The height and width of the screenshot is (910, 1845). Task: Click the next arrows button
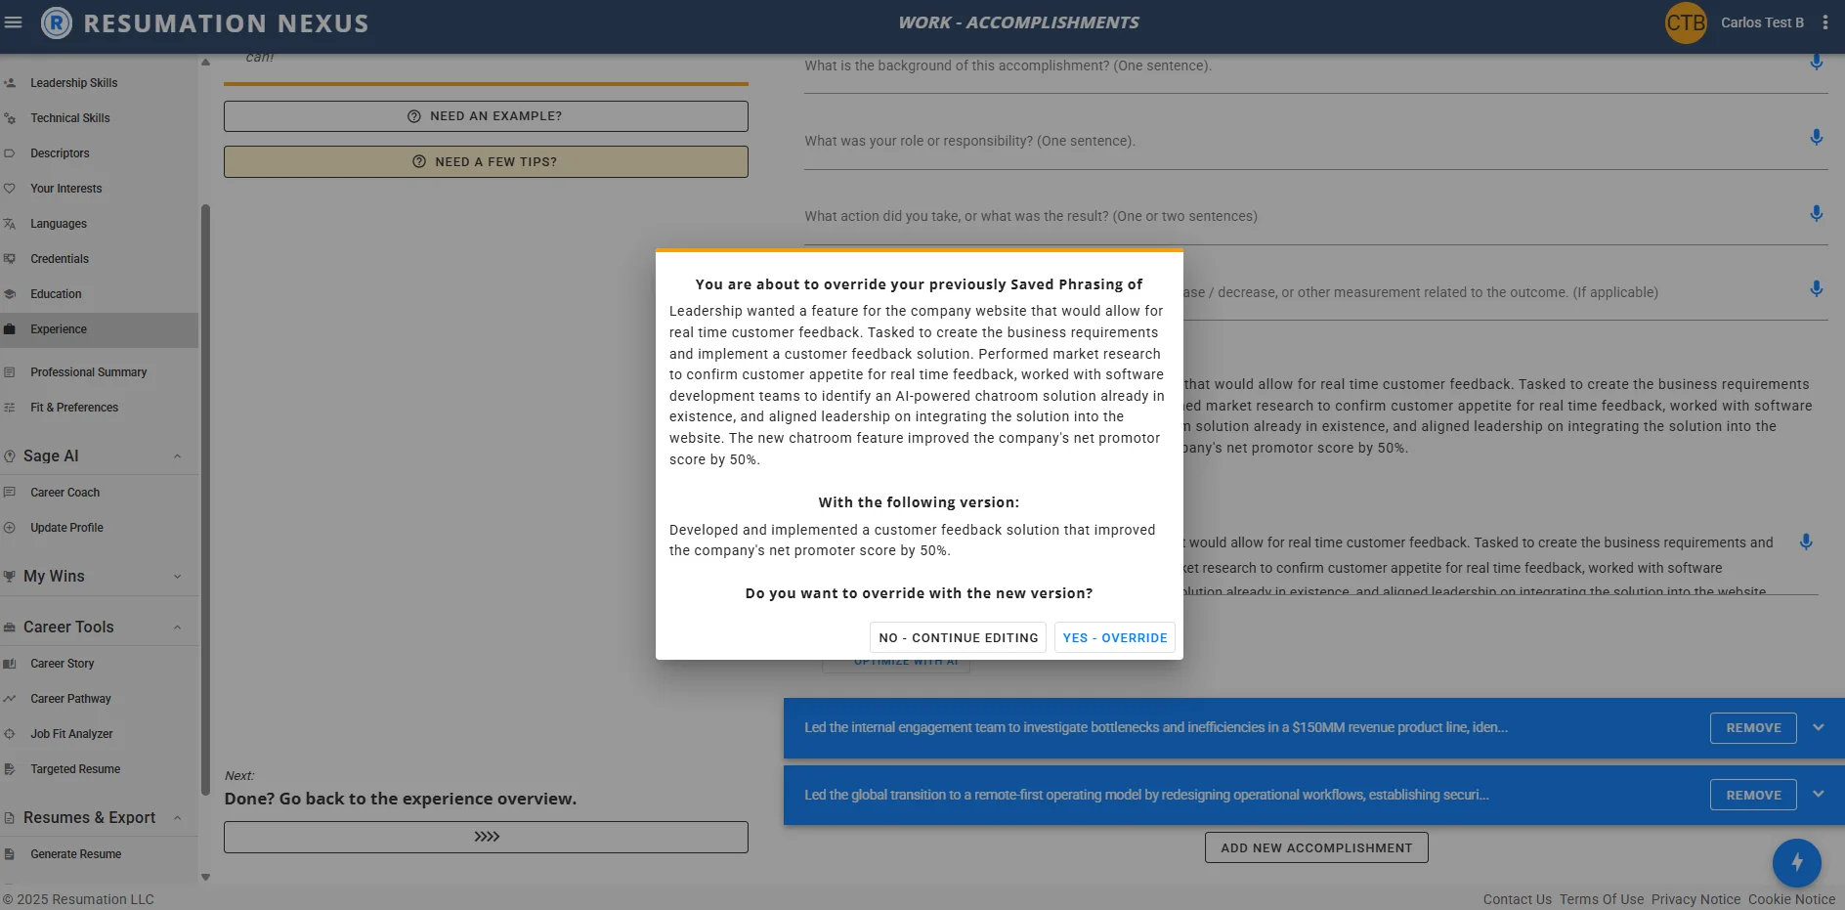(x=486, y=837)
